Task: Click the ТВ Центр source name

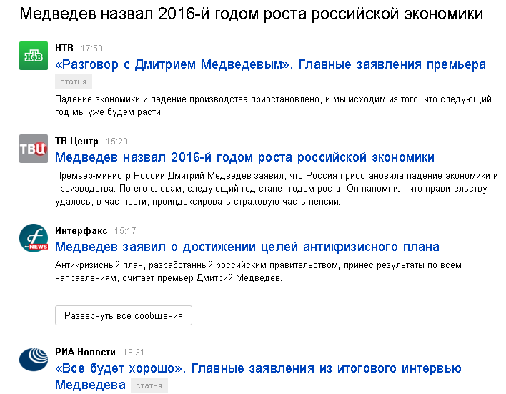Action: pos(76,141)
